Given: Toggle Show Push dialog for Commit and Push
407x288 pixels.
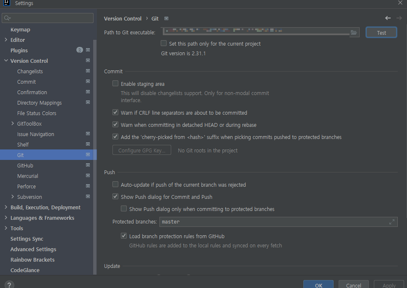Looking at the screenshot, I should [x=115, y=197].
